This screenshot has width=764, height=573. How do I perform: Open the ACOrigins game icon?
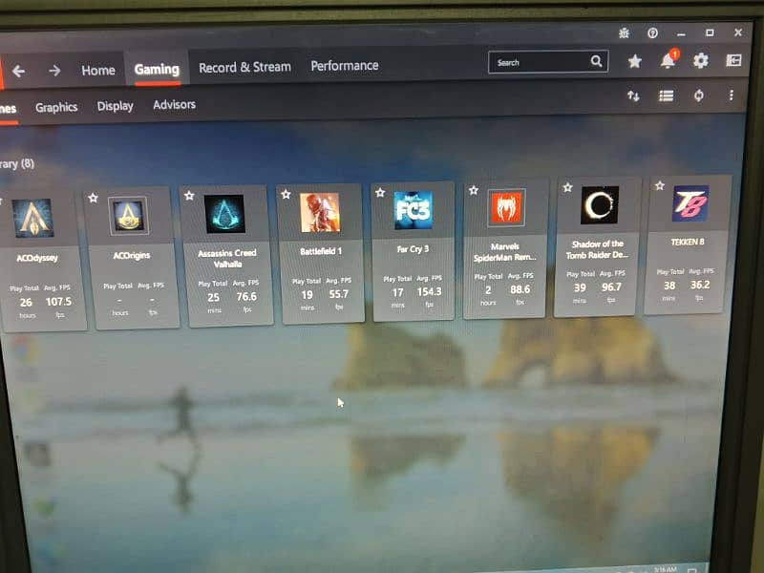(128, 216)
